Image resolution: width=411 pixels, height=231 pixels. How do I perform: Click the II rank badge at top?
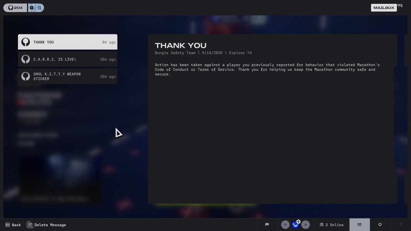tap(40, 8)
